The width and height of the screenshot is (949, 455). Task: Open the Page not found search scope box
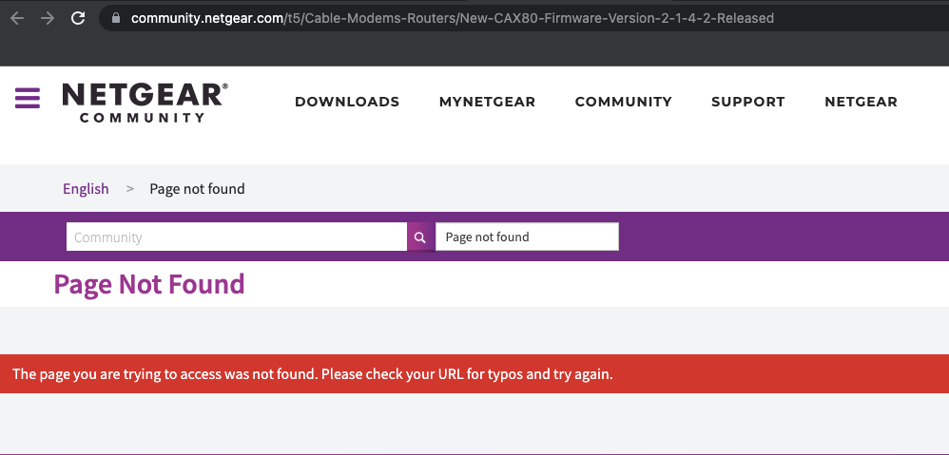tap(527, 237)
